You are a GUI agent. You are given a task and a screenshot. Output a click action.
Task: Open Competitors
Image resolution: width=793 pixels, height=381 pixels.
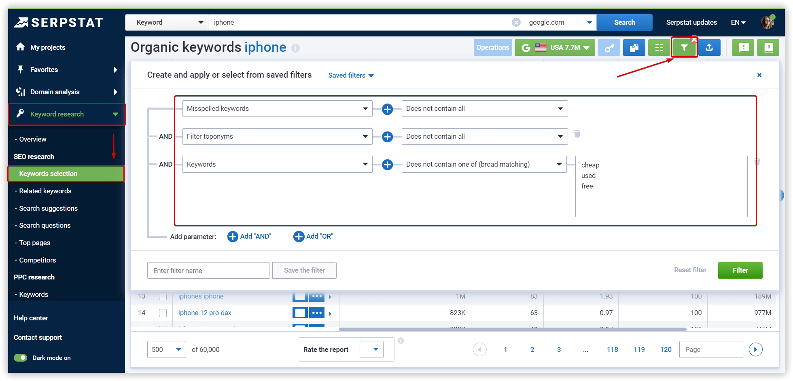(38, 260)
